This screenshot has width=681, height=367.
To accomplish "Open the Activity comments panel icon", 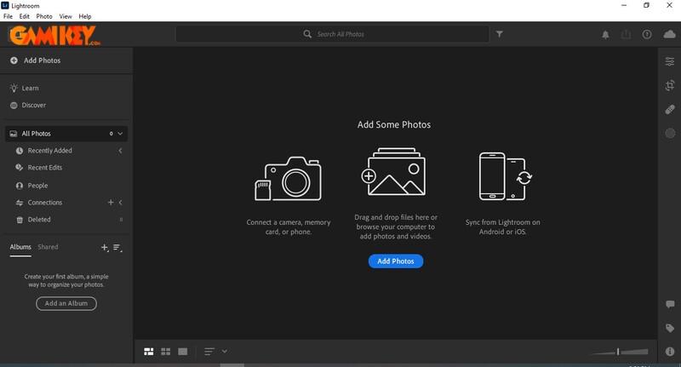I will coord(670,304).
